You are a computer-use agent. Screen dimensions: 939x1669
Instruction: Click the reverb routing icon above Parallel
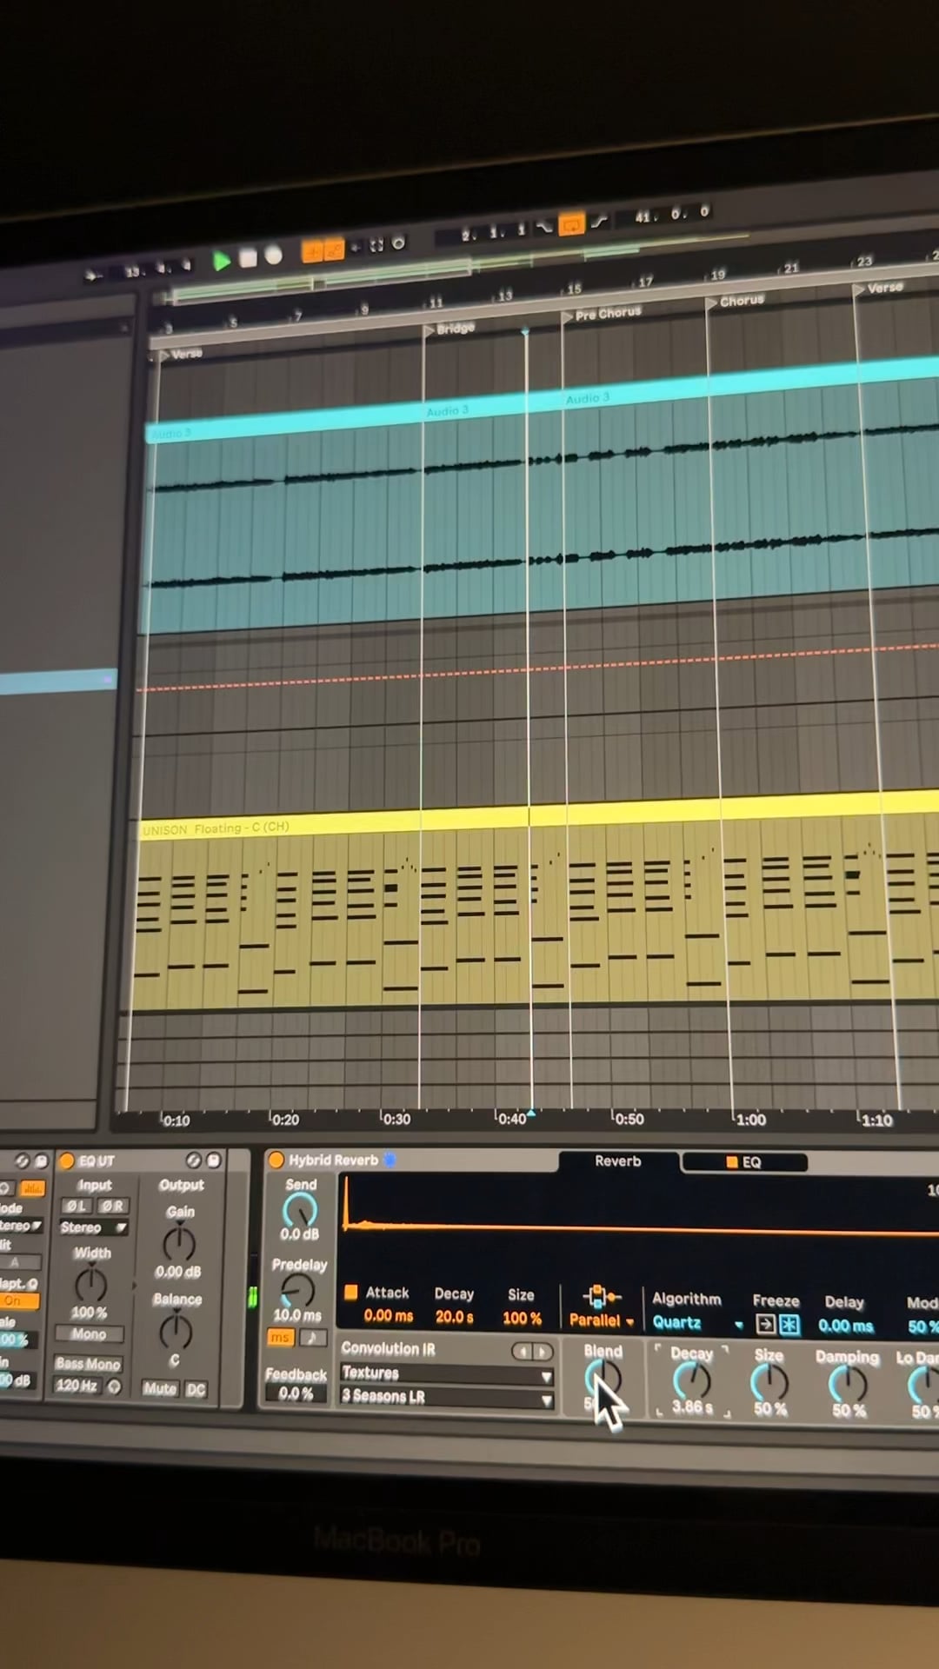601,1297
